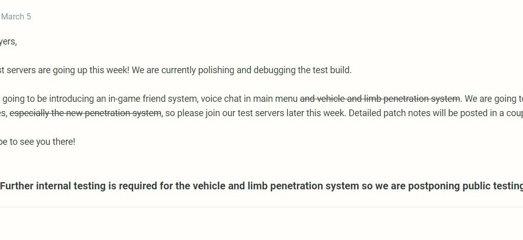Click the phrase 'voice chat in main menu'
The height and width of the screenshot is (240, 523).
point(249,99)
